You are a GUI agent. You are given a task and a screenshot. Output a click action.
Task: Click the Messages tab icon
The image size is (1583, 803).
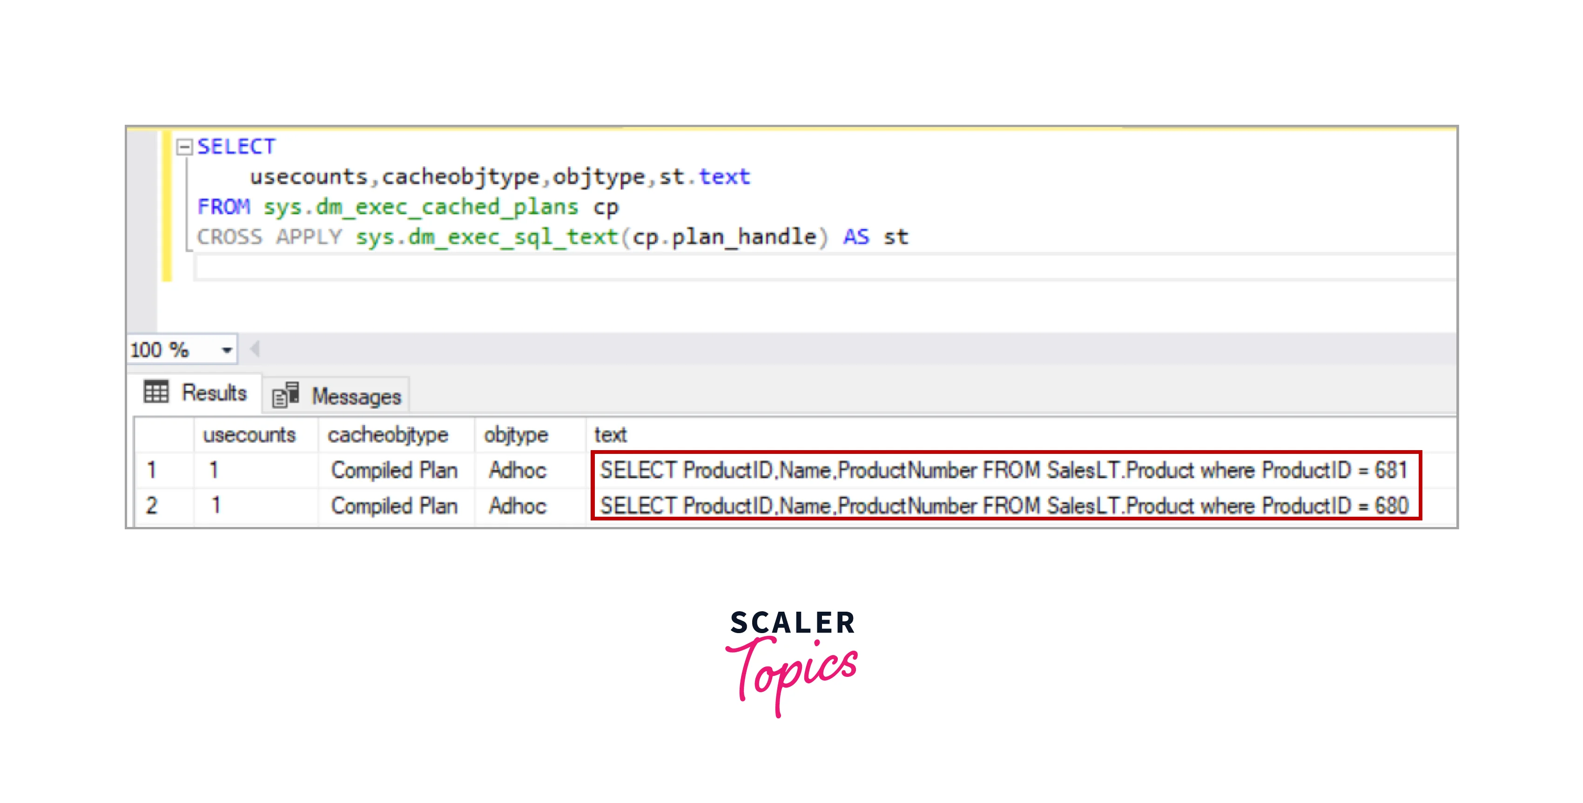pos(286,395)
